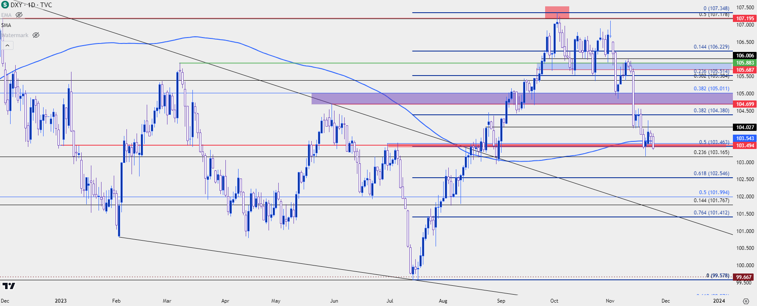Select the Watermark indicator label
The height and width of the screenshot is (306, 757).
pos(15,35)
